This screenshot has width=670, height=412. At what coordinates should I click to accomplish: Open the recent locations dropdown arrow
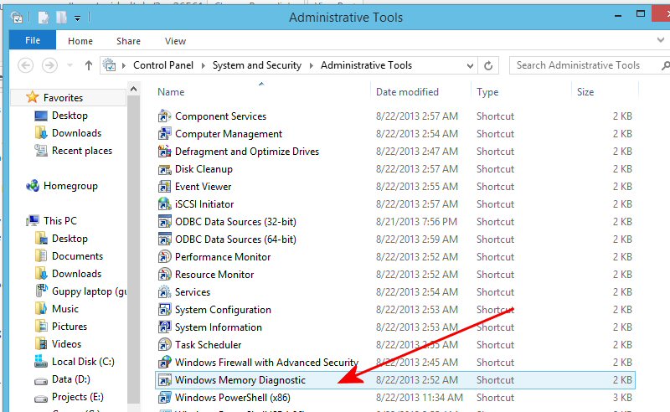(70, 65)
